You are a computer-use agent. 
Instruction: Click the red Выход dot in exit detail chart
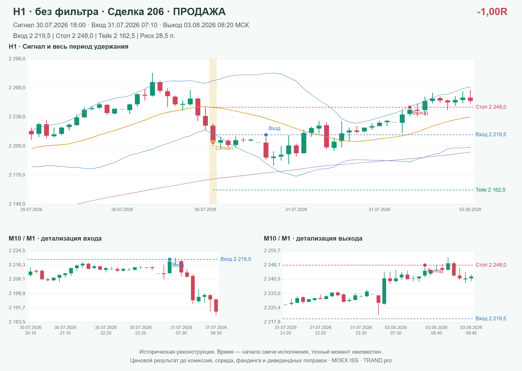coord(425,265)
